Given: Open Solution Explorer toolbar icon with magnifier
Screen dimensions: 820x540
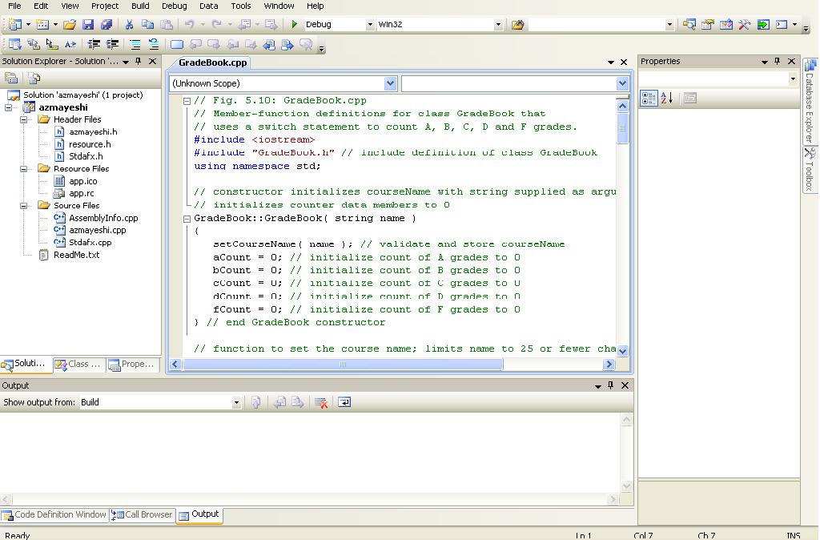Looking at the screenshot, I should (689, 24).
